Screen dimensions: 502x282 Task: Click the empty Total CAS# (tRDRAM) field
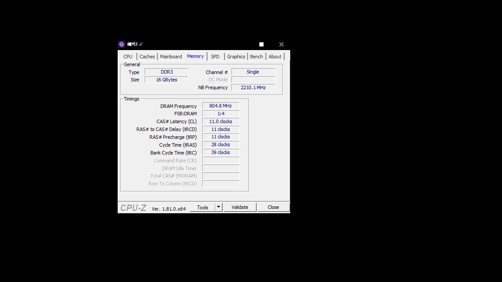[x=220, y=176]
